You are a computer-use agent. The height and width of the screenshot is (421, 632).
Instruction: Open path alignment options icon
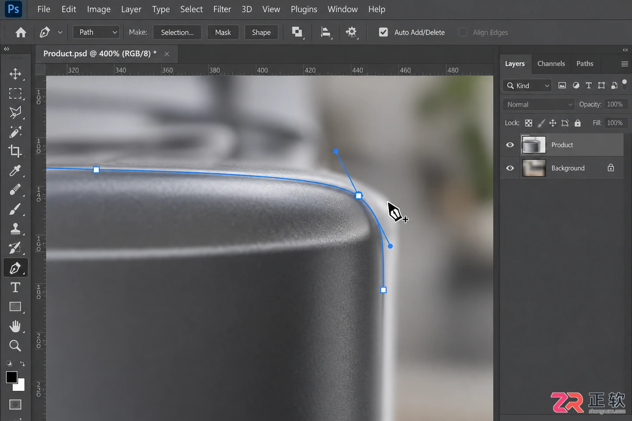point(326,32)
